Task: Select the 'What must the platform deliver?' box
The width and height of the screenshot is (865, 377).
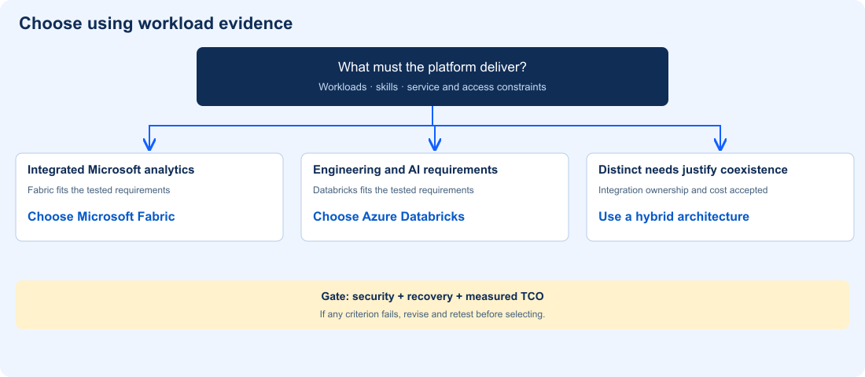Action: 432,77
